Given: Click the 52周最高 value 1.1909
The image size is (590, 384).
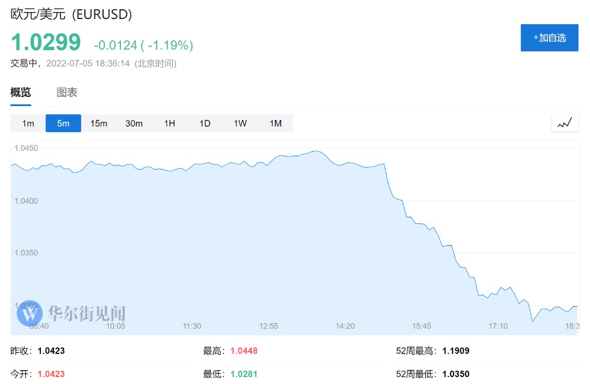Looking at the screenshot, I should pyautogui.click(x=457, y=351).
